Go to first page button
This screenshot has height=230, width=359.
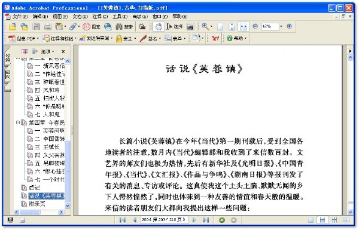click(x=123, y=220)
